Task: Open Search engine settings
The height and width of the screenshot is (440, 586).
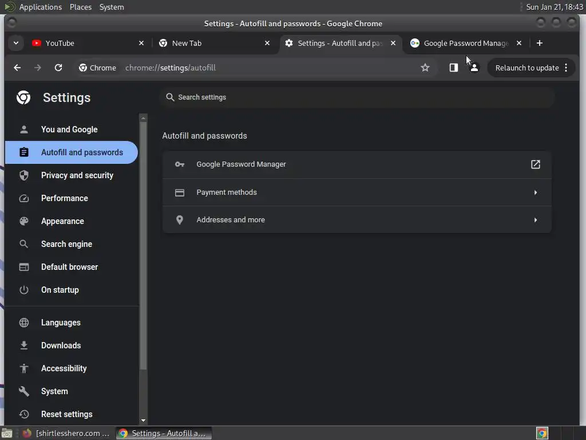Action: [x=72, y=244]
